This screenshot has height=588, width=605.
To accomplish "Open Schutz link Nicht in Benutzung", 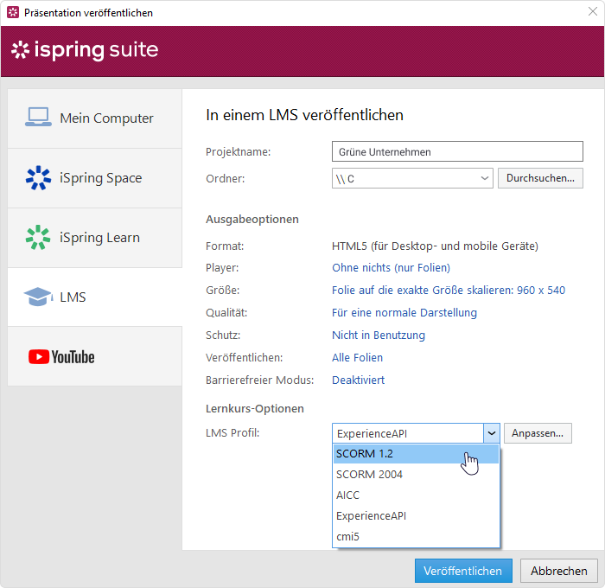I will pos(379,335).
